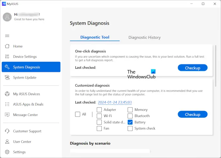
Task: Click the System Update refresh icon
Action: click(x=7, y=77)
